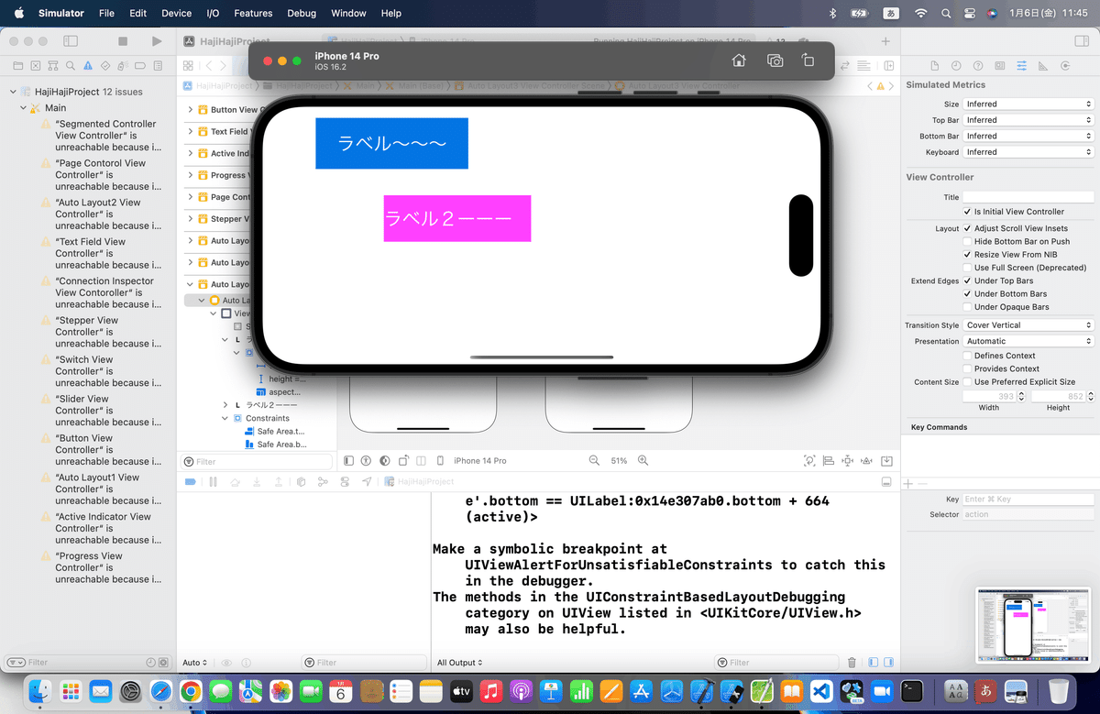Open the Test navigator diamond icon

105,66
